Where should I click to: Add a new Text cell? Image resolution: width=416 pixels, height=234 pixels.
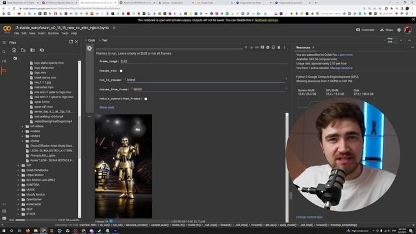tap(103, 40)
